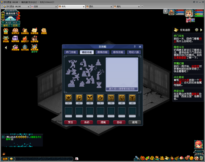Open the 仙剑联动 gourd icon
This screenshot has height=162, width=205.
(x=25, y=31)
